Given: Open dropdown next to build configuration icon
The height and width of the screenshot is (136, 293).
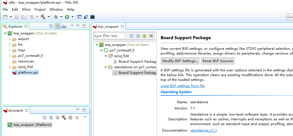Looking at the screenshot, I should point(37,17).
